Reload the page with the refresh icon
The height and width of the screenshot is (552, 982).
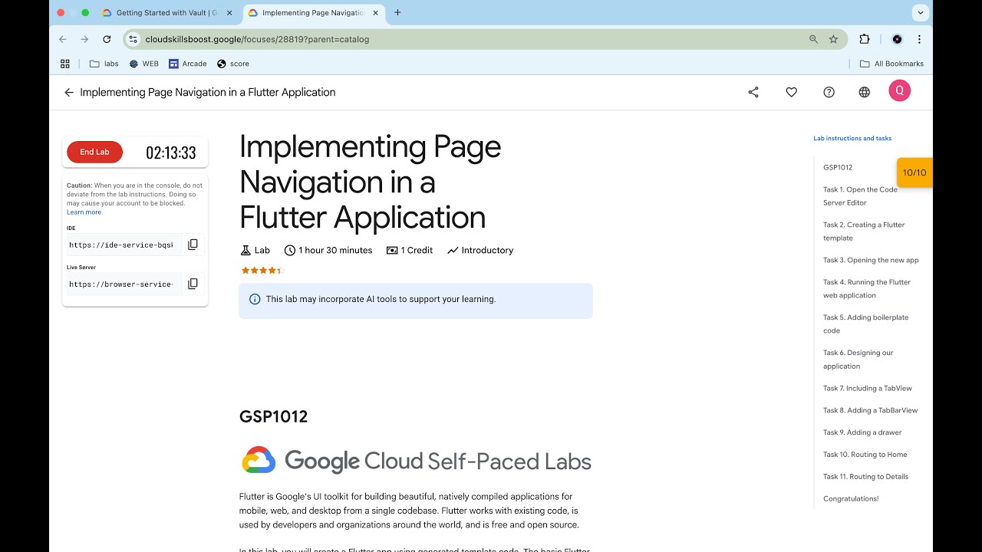point(107,39)
